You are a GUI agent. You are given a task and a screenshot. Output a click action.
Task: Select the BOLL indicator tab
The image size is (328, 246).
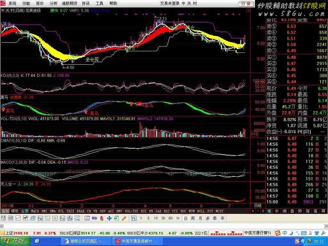pos(201,211)
